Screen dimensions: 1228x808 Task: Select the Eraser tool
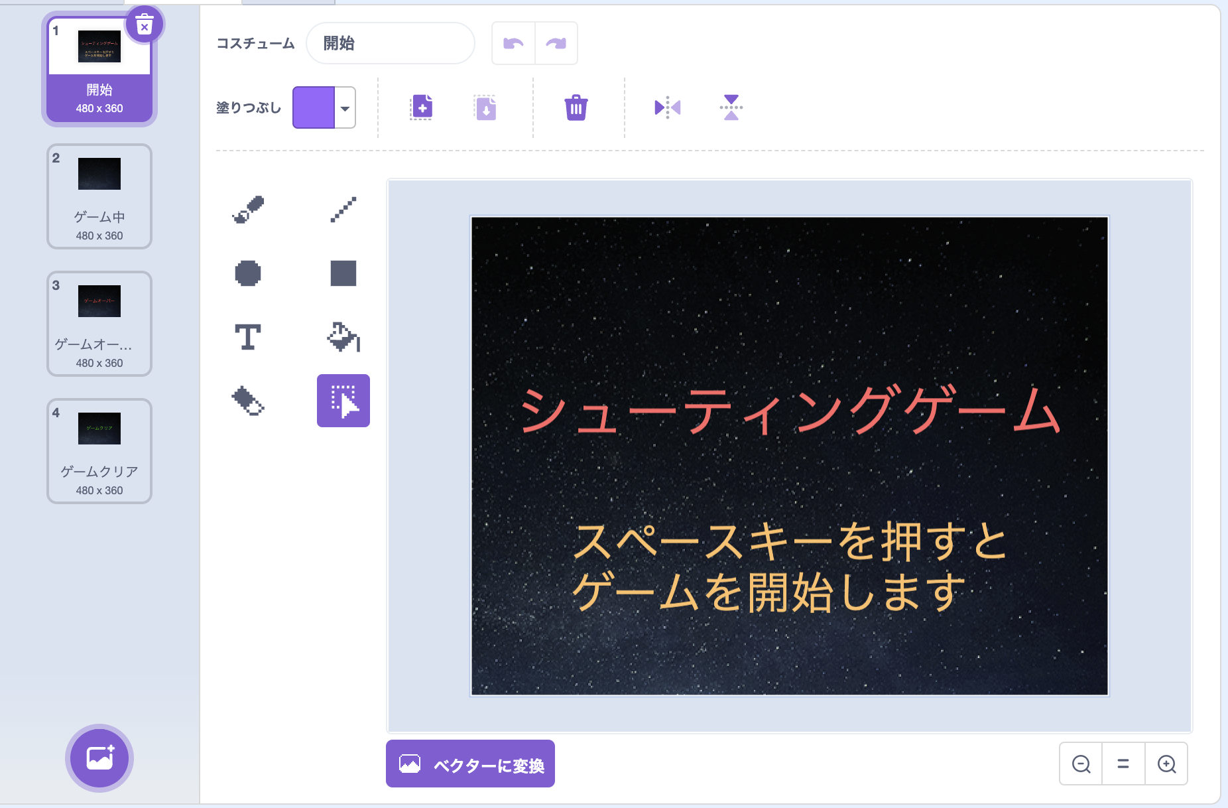(x=247, y=400)
